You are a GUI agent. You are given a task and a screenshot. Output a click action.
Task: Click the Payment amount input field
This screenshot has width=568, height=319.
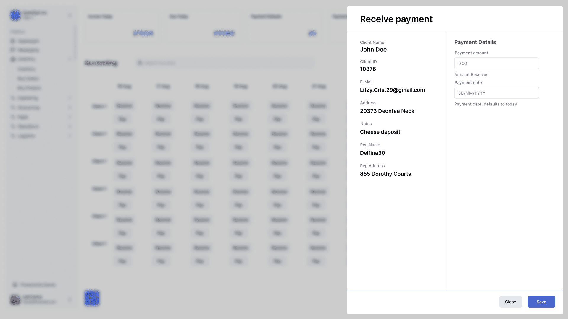coord(496,63)
